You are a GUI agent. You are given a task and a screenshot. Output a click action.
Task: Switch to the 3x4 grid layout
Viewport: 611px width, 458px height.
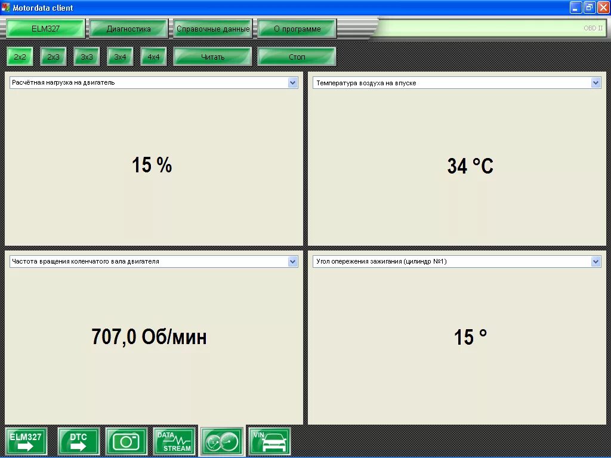(120, 57)
